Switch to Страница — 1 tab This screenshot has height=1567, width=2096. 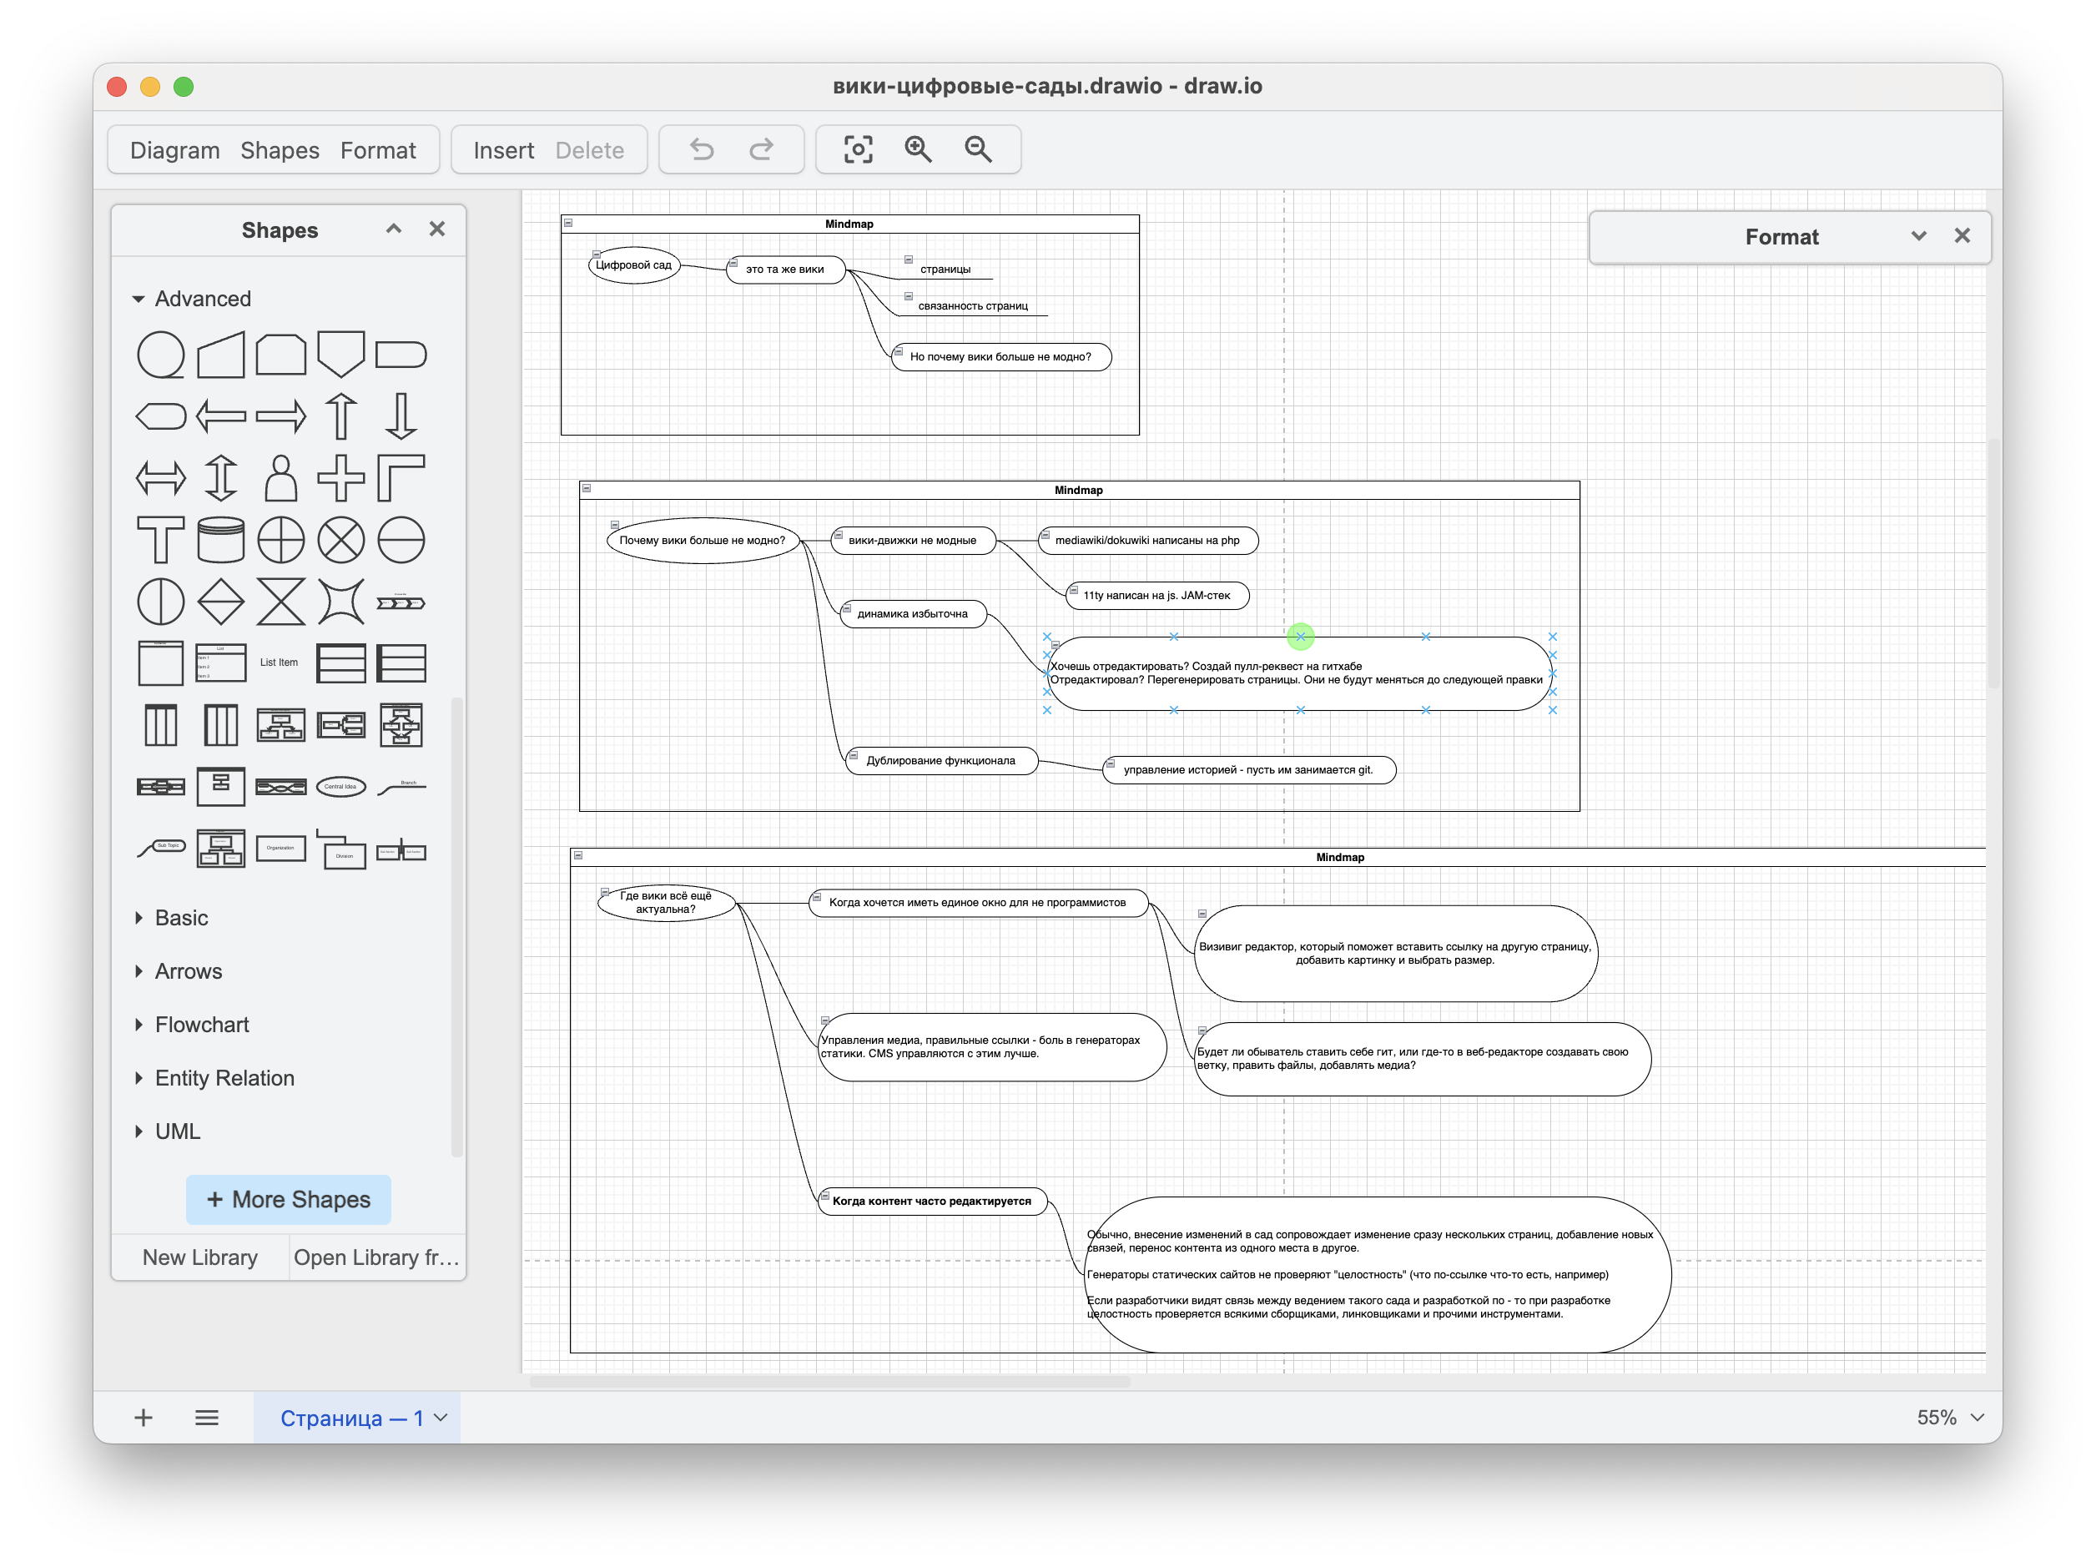[351, 1418]
